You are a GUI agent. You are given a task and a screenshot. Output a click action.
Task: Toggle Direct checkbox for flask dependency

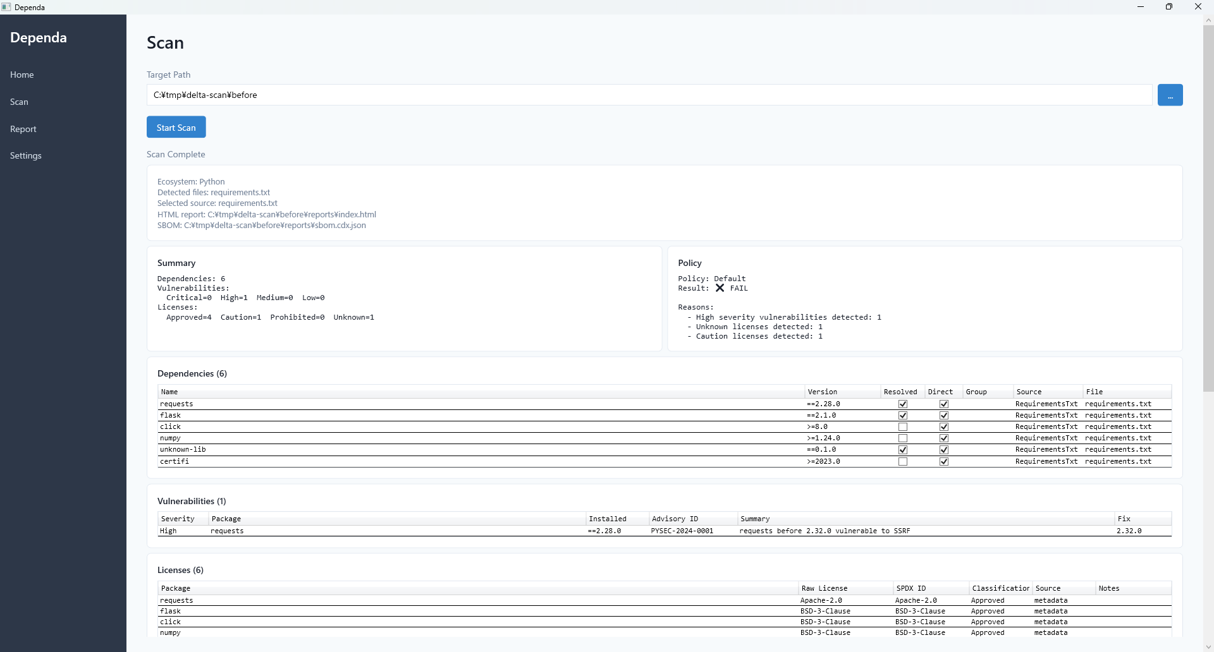[943, 416]
